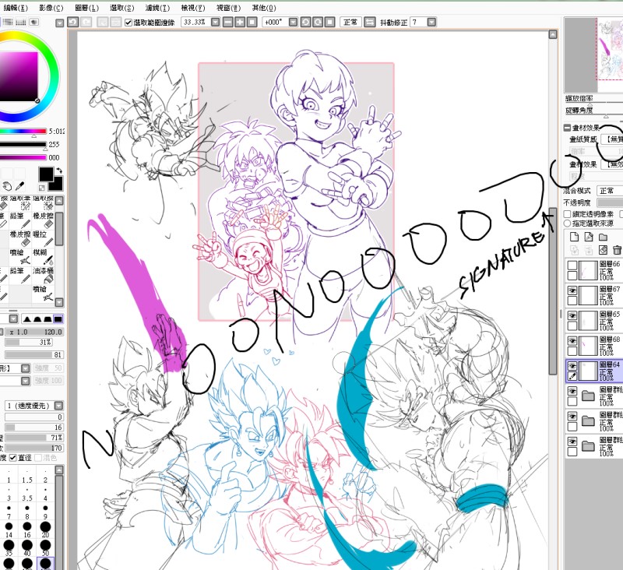The image size is (623, 570).
Task: Open the 視窗(W) menu
Action: coord(228,8)
